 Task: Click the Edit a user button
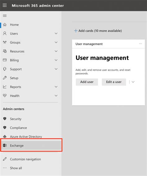pyautogui.click(x=114, y=82)
